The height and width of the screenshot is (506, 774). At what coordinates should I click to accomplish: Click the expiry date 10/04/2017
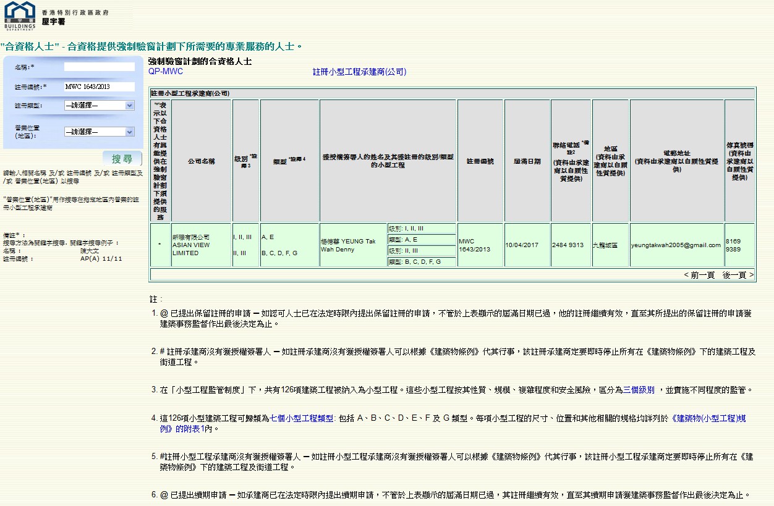coord(522,245)
